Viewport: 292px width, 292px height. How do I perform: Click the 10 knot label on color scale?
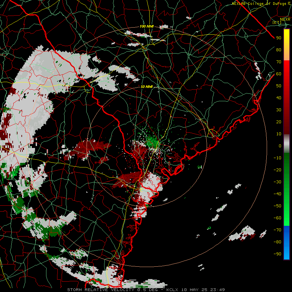point(279,134)
